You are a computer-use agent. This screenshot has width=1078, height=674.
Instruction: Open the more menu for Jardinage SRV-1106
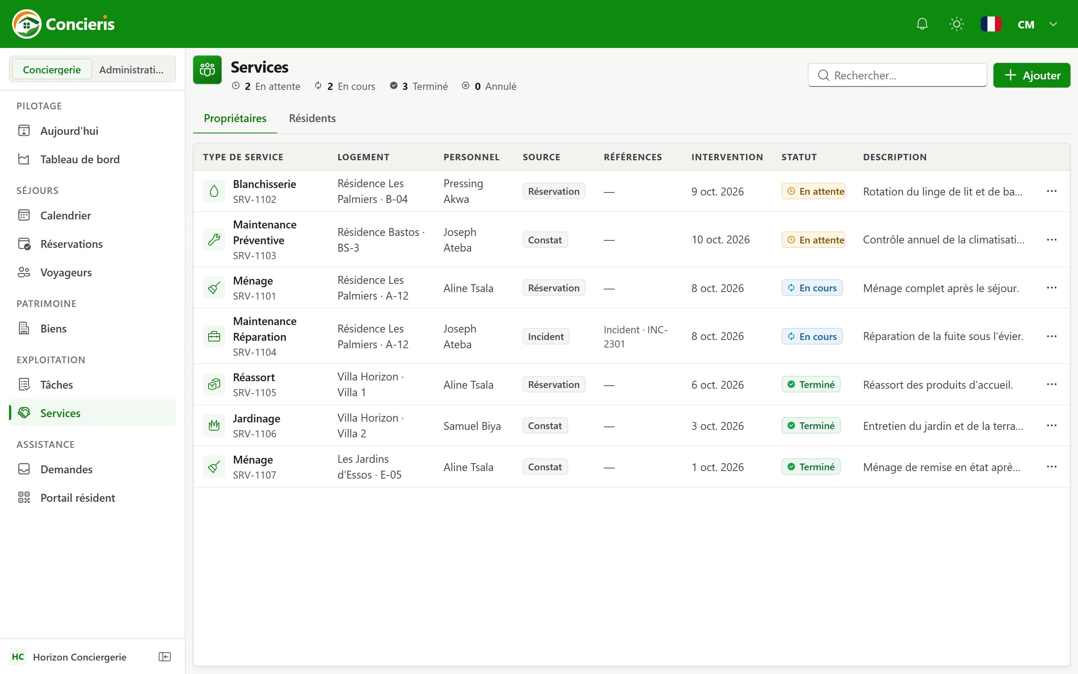pos(1052,426)
